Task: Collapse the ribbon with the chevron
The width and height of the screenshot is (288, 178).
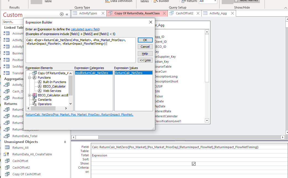Action: [286, 8]
